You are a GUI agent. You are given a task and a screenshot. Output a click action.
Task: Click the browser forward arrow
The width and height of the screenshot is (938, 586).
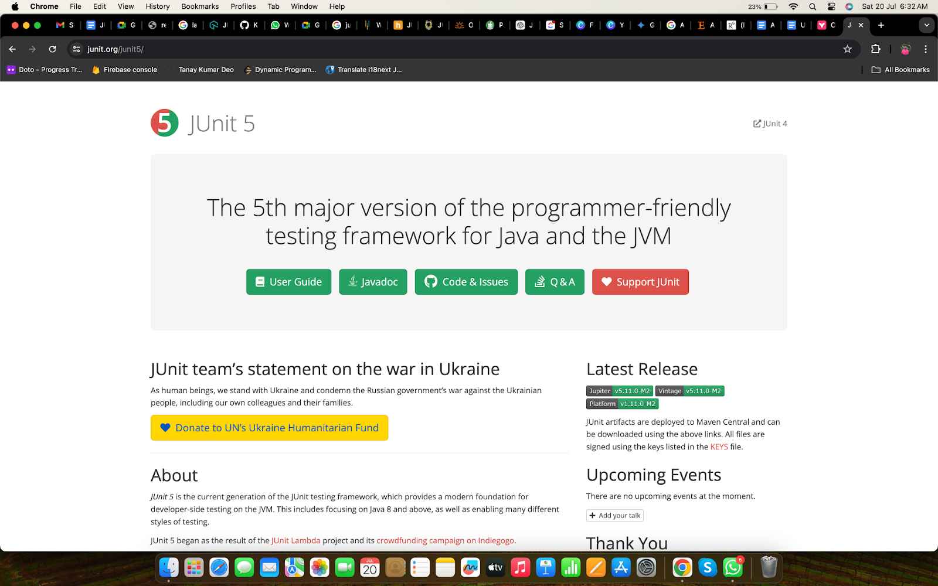tap(32, 49)
